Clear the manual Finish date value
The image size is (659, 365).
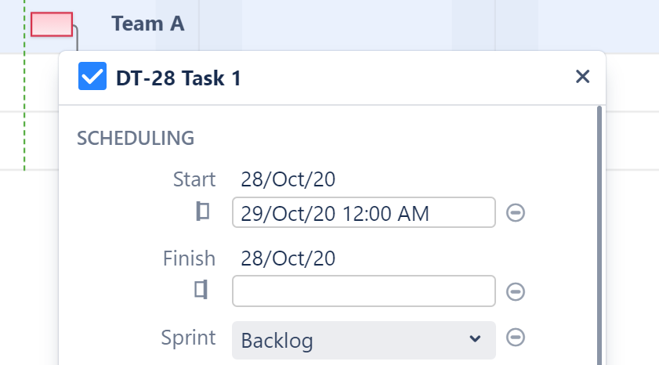point(515,291)
